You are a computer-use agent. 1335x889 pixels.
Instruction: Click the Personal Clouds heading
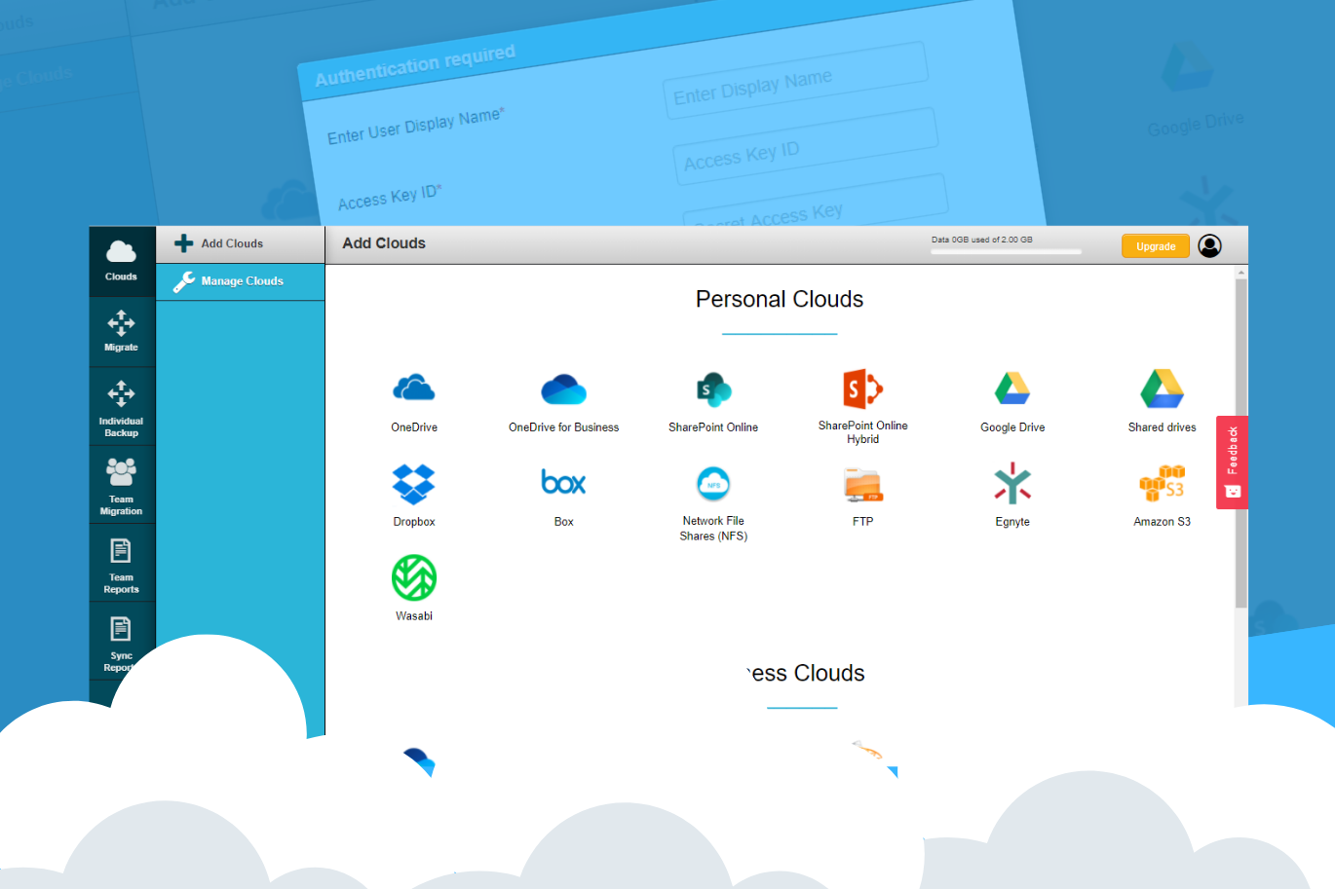pyautogui.click(x=780, y=299)
